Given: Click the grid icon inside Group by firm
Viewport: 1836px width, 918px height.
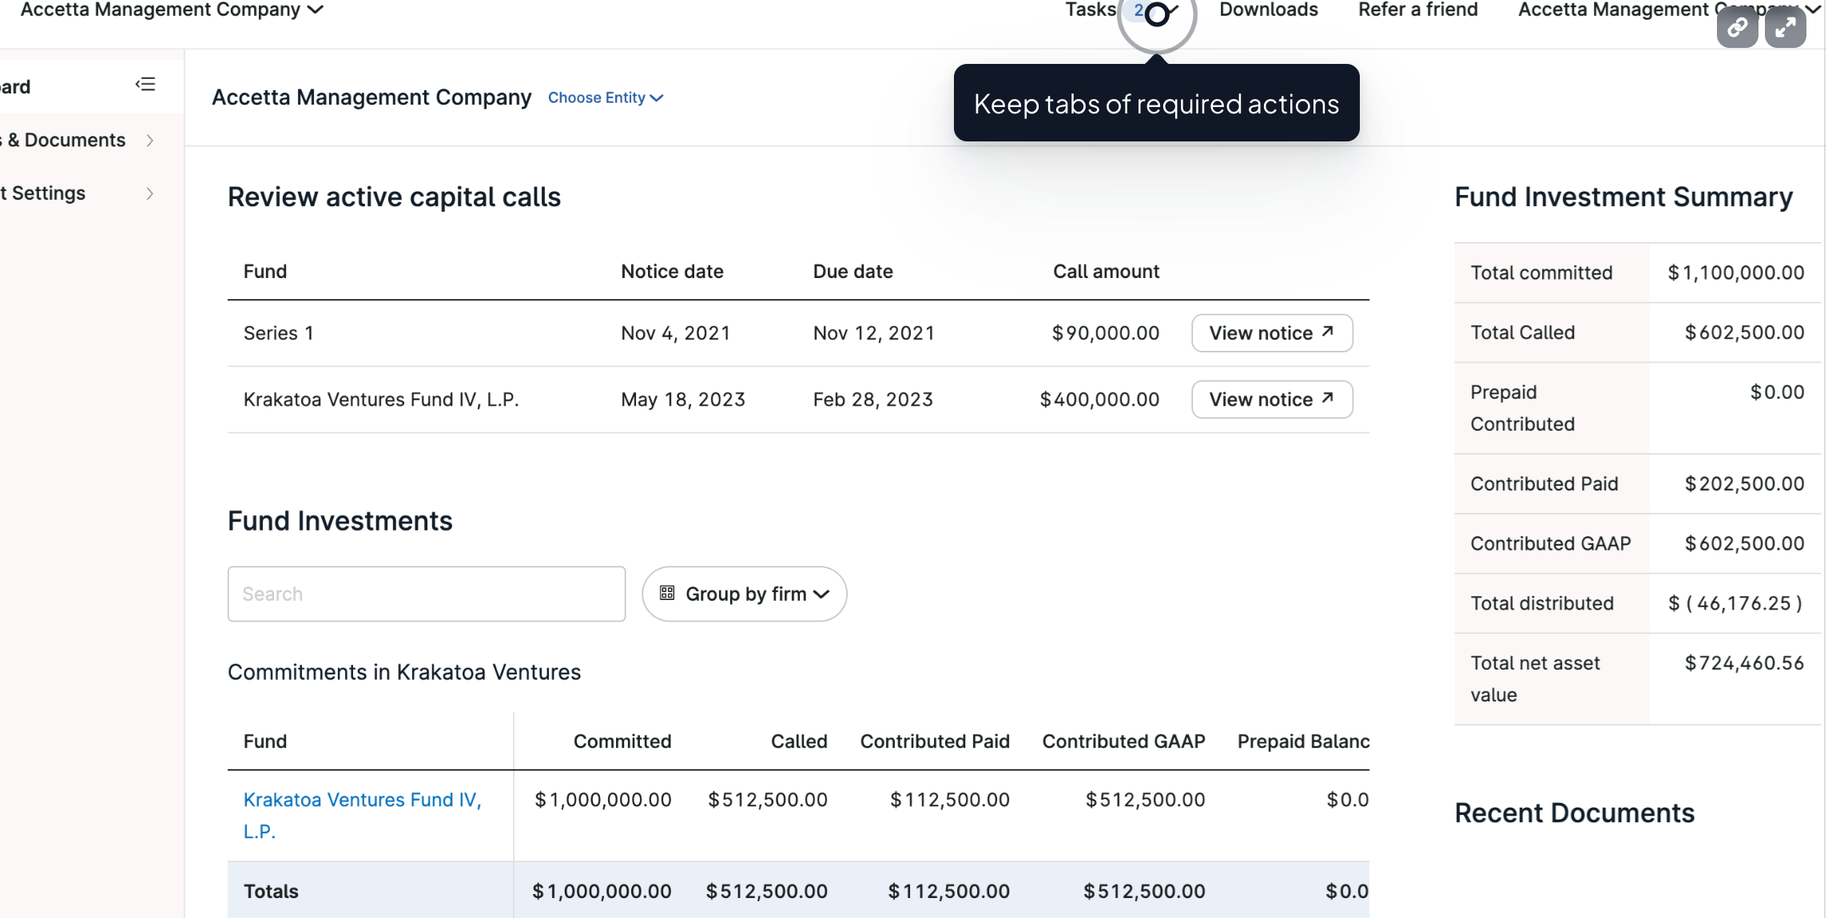Looking at the screenshot, I should 668,594.
